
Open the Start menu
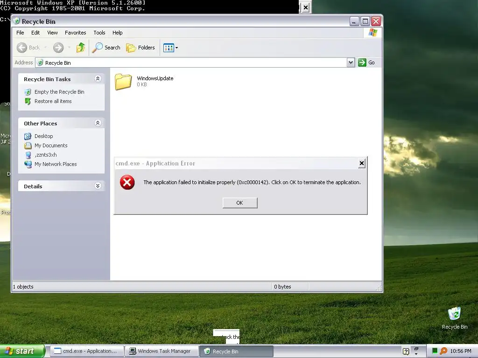pyautogui.click(x=22, y=351)
